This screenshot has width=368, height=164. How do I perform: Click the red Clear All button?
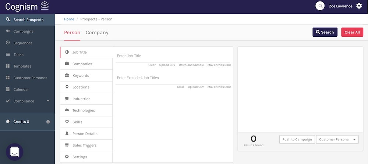(352, 32)
